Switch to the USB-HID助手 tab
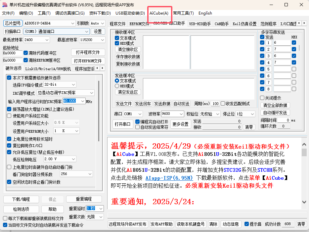 click(200, 24)
